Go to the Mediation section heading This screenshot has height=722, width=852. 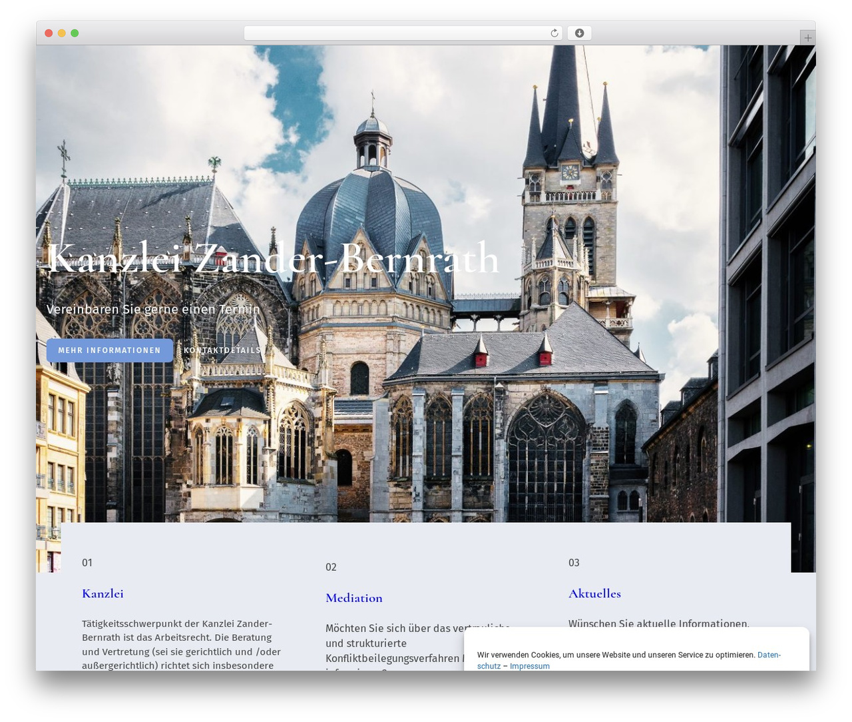point(354,598)
